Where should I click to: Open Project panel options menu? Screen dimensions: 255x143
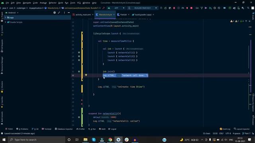point(65,13)
